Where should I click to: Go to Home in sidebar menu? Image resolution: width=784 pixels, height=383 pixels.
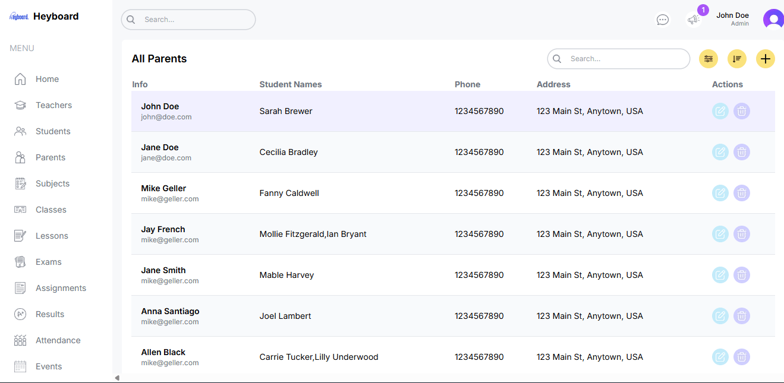coord(37,79)
